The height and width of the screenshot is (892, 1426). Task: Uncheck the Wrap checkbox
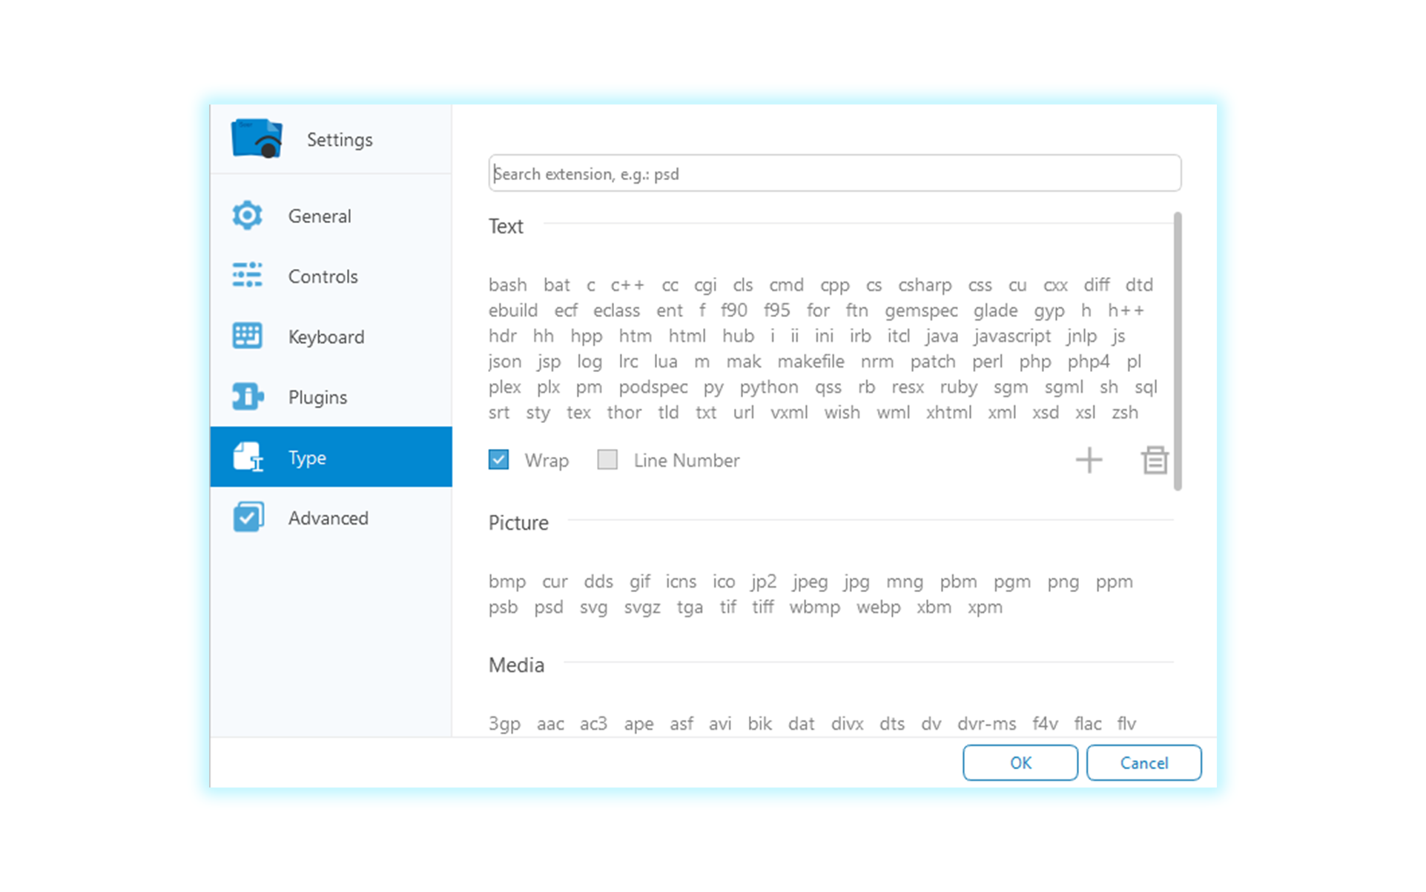pyautogui.click(x=498, y=460)
